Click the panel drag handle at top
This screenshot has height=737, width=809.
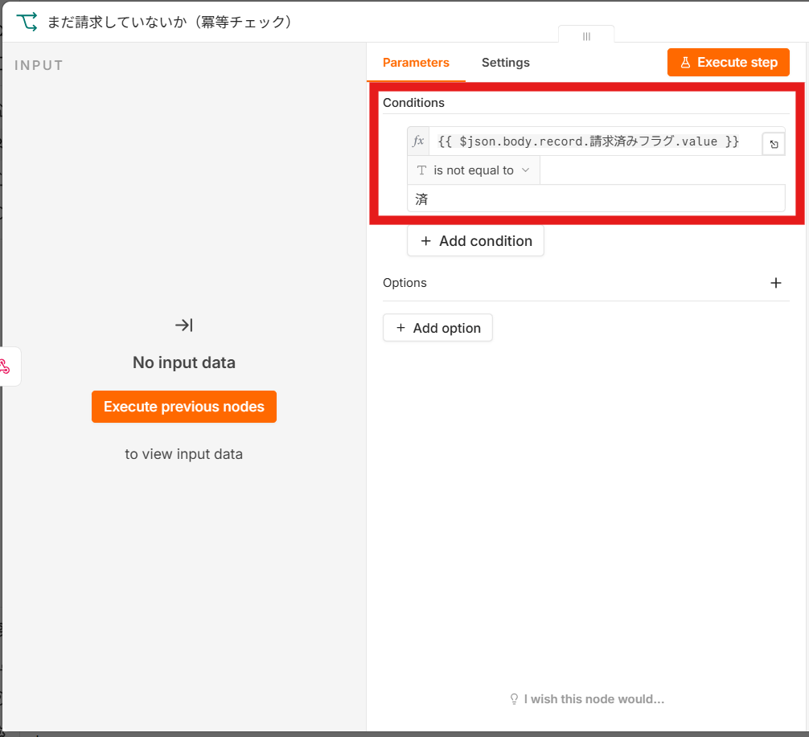[586, 37]
